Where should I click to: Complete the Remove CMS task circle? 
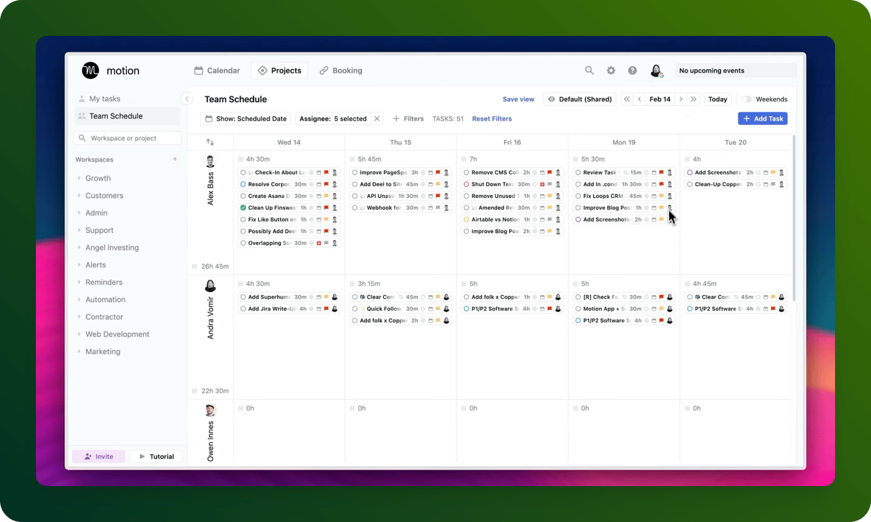click(466, 173)
